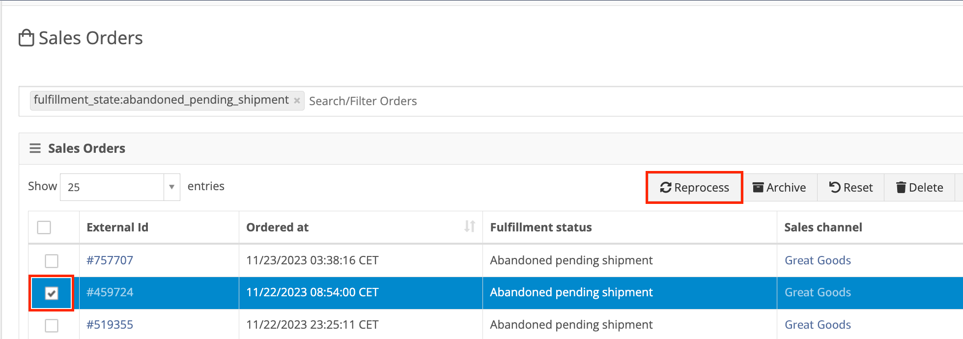Select the checkbox for order #519355
The width and height of the screenshot is (963, 339).
click(x=52, y=325)
